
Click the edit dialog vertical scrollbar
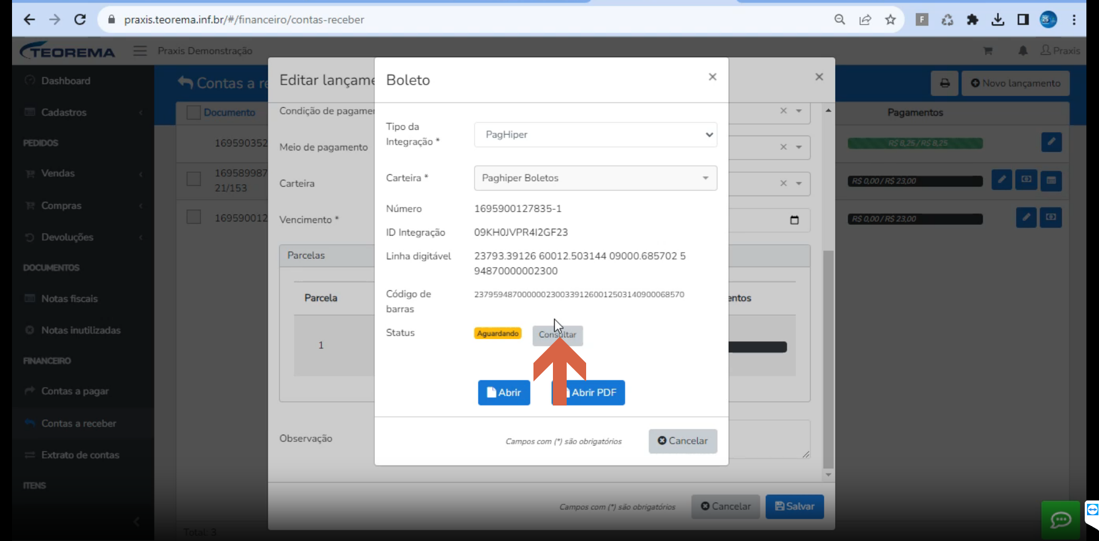(x=828, y=359)
